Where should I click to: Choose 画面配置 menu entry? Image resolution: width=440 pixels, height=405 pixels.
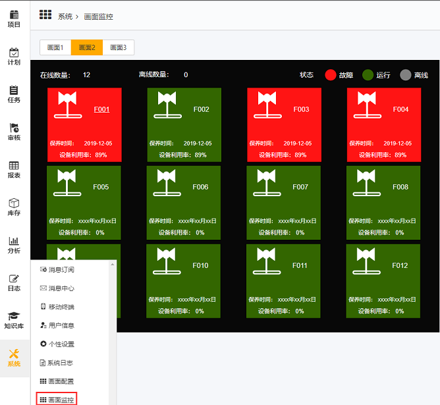61,381
